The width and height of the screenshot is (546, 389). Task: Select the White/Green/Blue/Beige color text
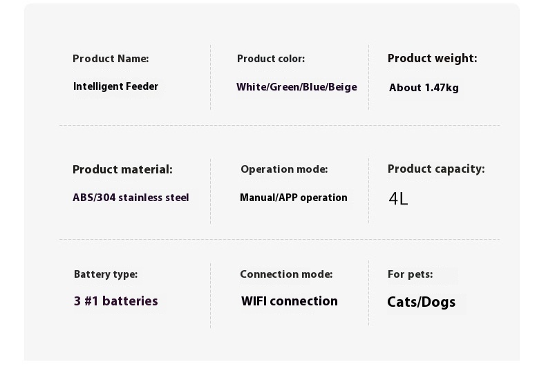tap(296, 87)
